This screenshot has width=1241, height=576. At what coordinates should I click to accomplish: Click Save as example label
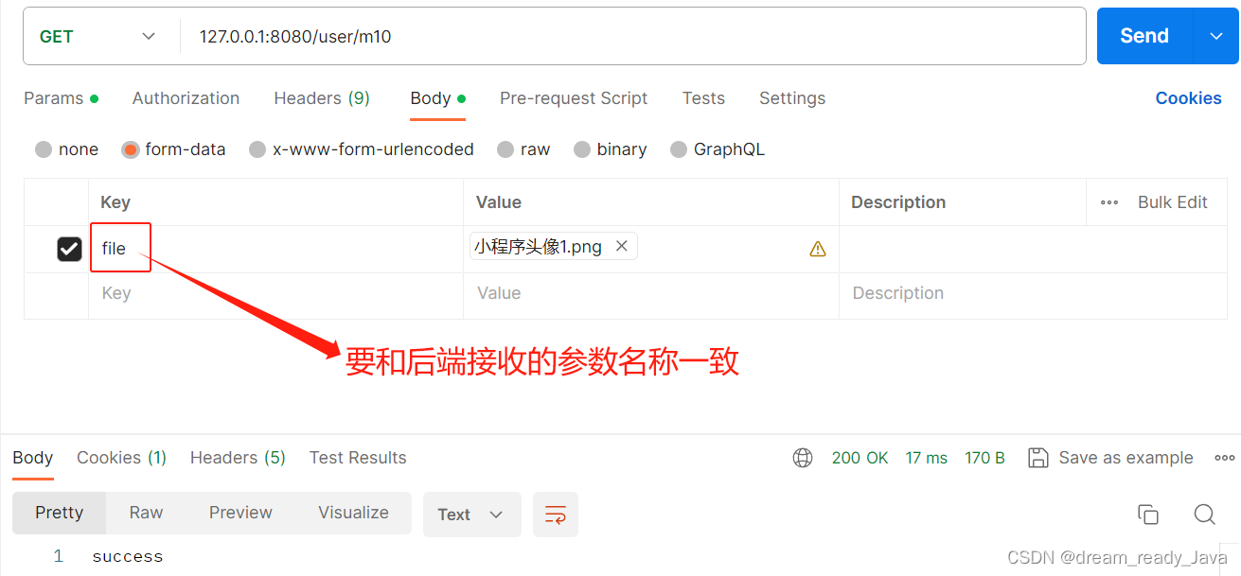click(x=1126, y=458)
